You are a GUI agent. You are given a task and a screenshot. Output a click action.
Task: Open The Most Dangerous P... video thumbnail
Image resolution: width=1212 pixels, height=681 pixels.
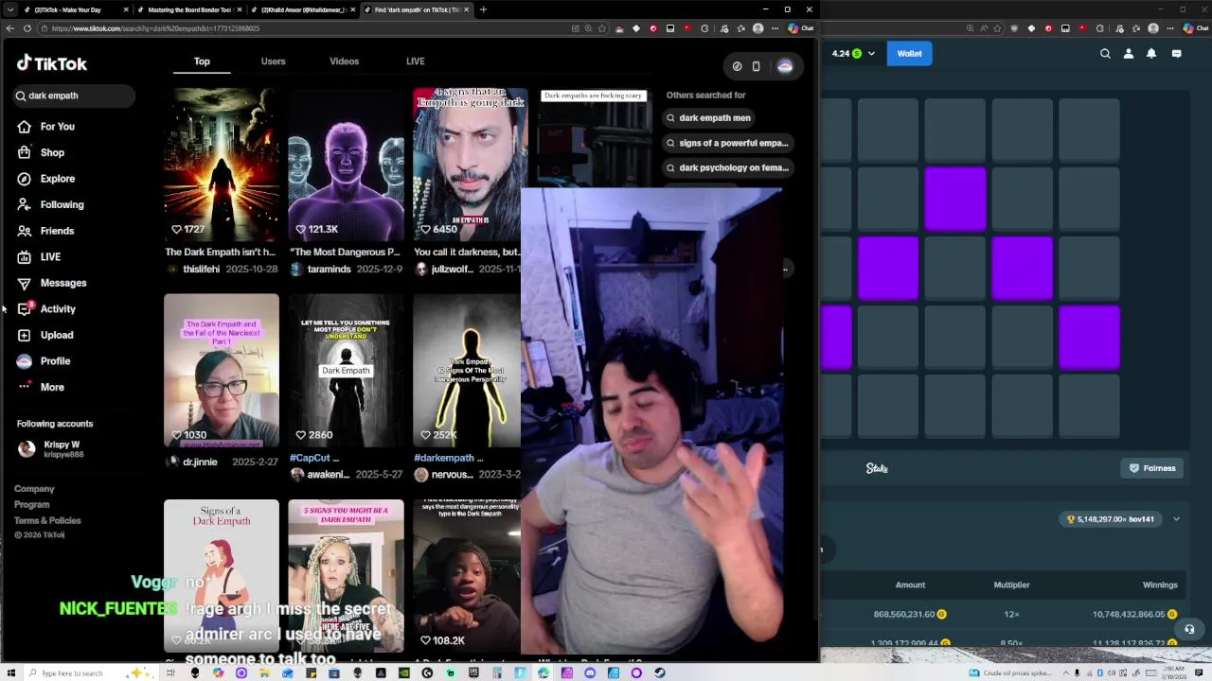tap(346, 165)
